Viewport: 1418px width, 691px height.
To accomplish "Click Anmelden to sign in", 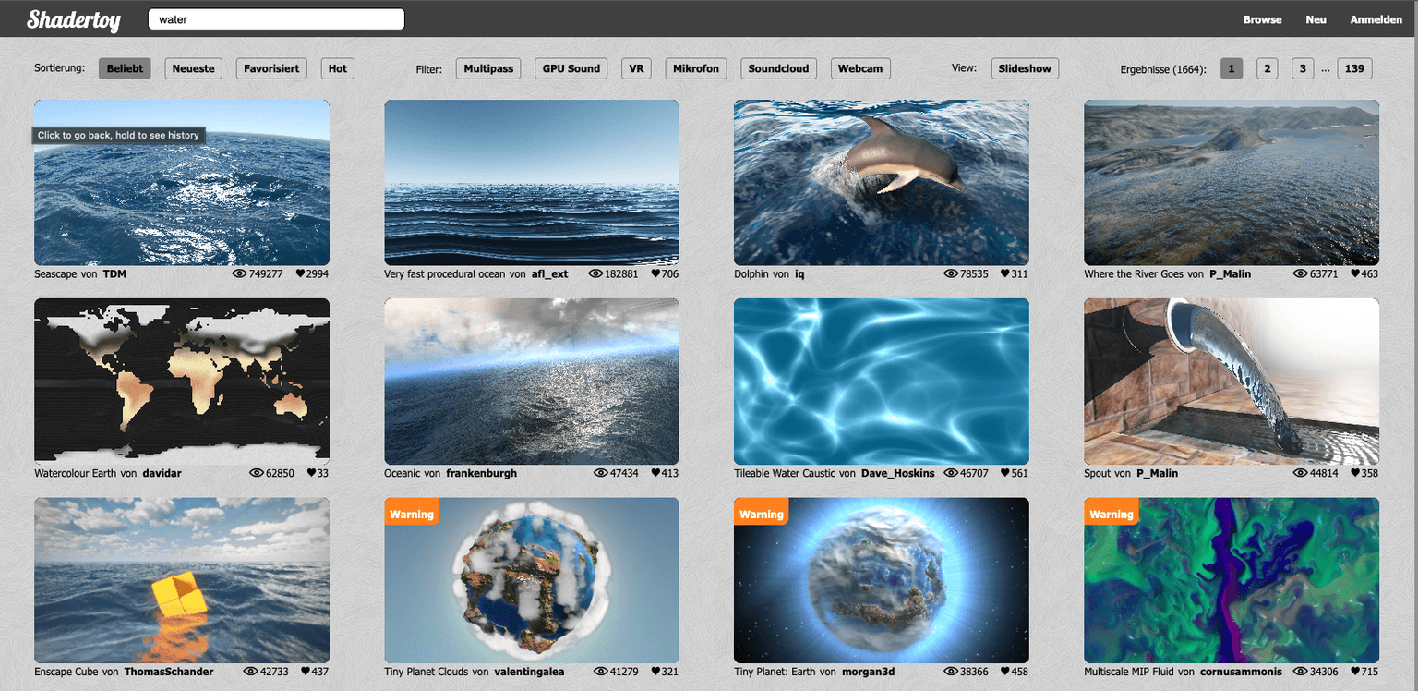I will pyautogui.click(x=1376, y=19).
